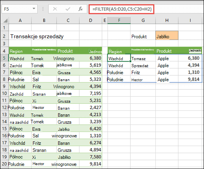The image size is (204, 169).
Task: Click the Cancel (X) formula bar icon
Action: pyautogui.click(x=55, y=9)
